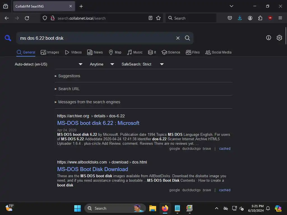Open the clock showing 5:21 PM
287x215 pixels.
pyautogui.click(x=256, y=208)
